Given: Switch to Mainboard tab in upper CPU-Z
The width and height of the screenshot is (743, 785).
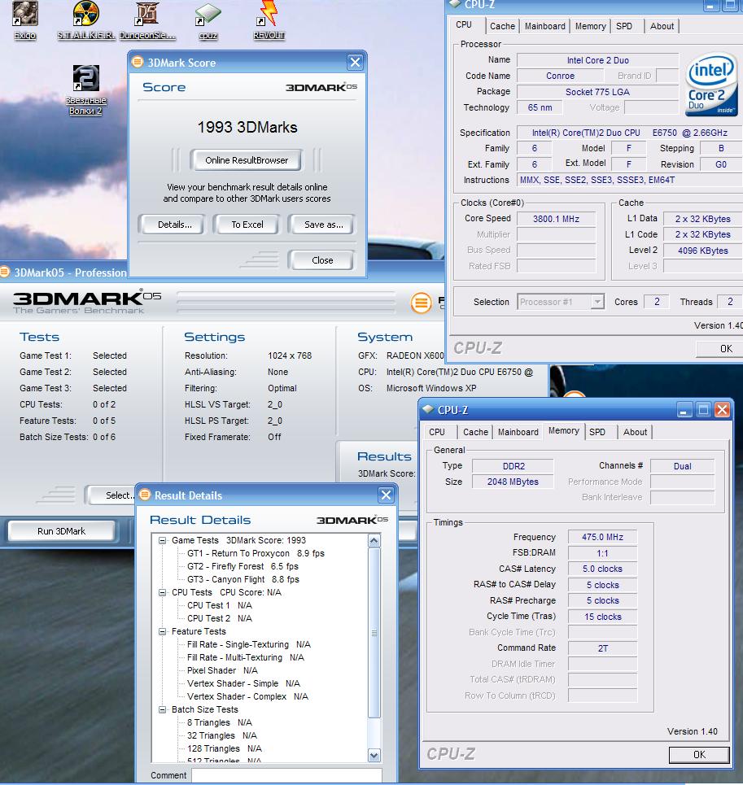Looking at the screenshot, I should coord(544,26).
